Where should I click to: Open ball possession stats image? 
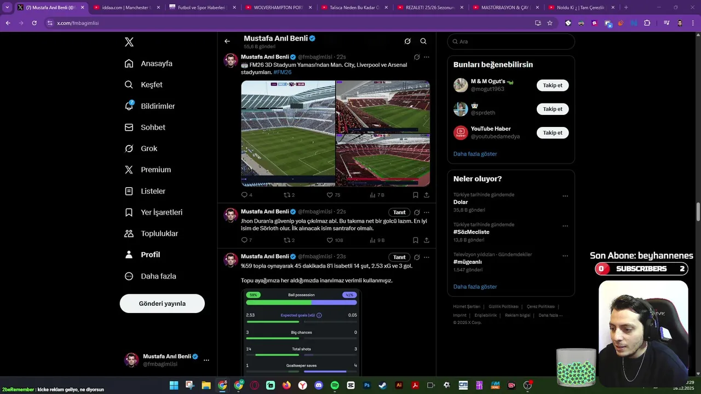point(301,332)
